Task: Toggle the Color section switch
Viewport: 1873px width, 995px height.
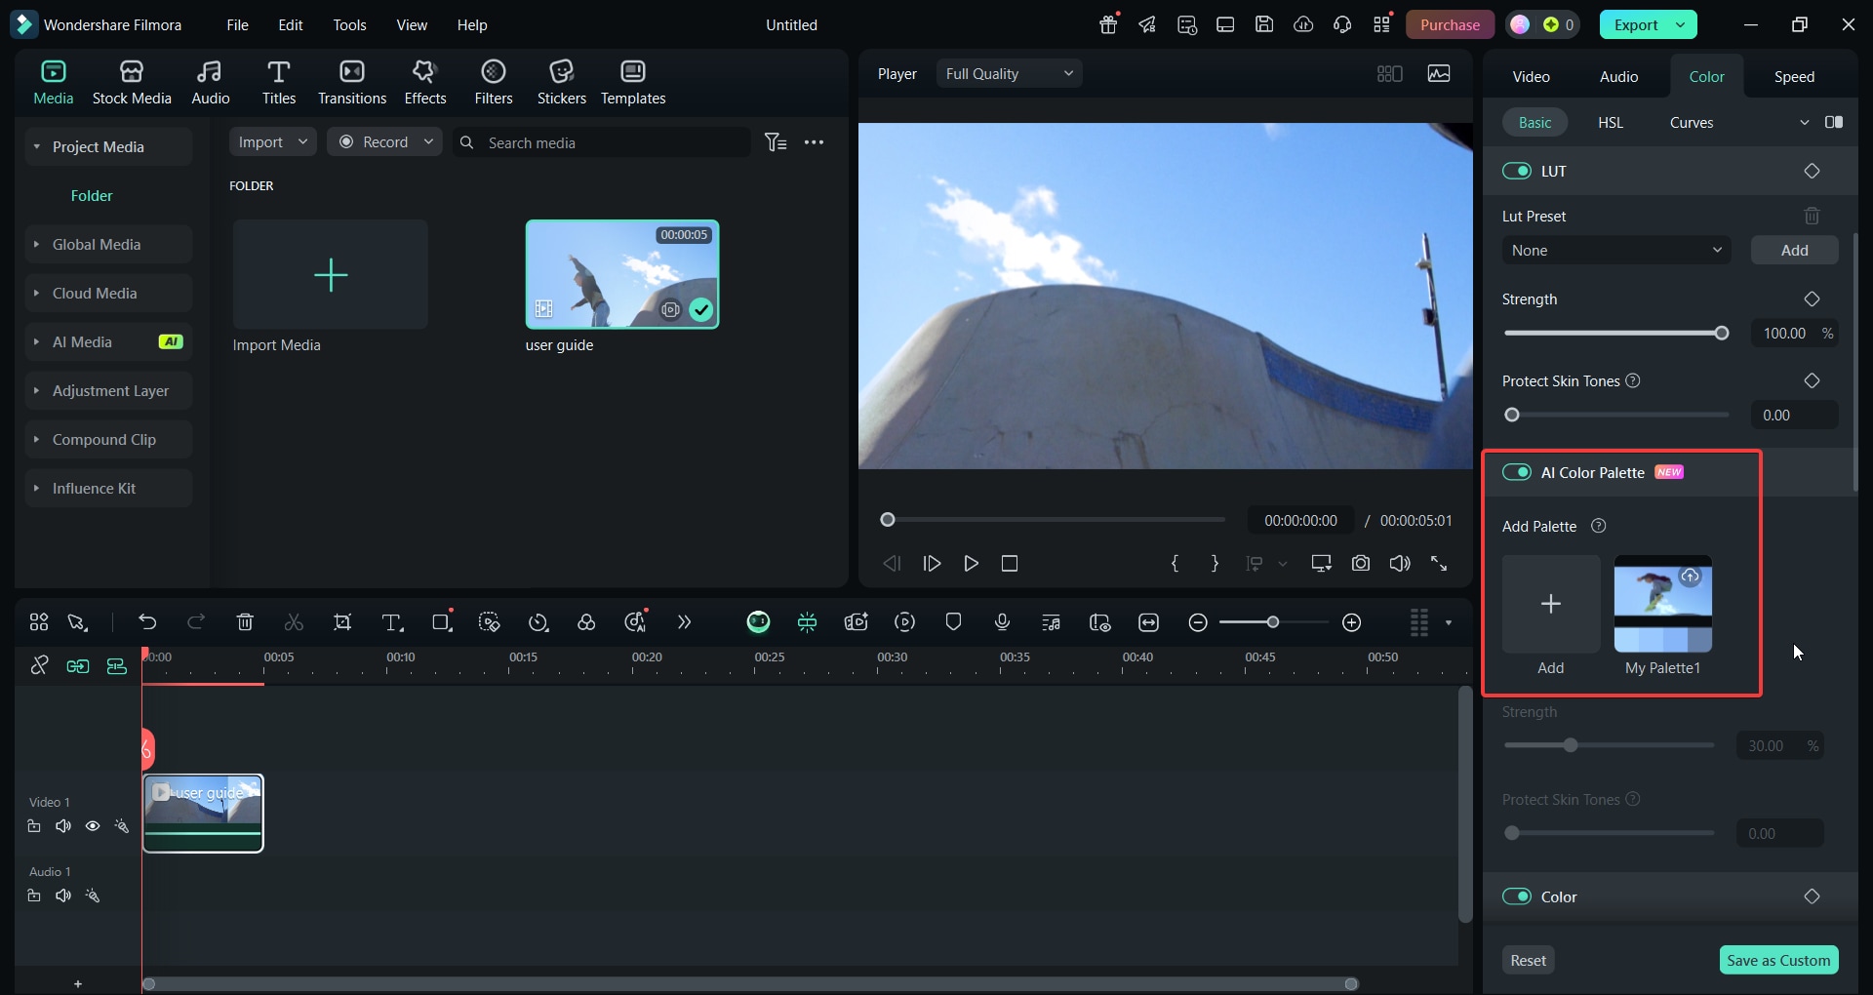Action: click(1517, 896)
